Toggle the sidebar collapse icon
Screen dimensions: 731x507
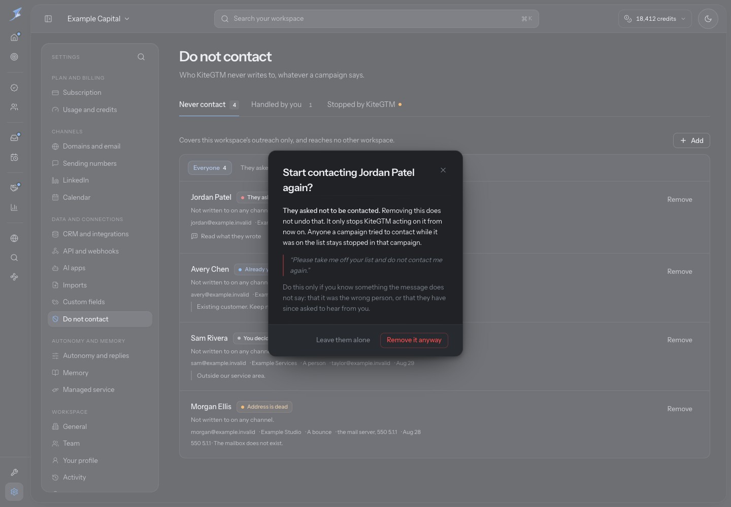point(48,19)
